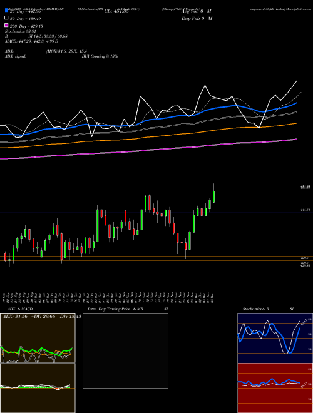The height and width of the screenshot is (413, 313).
Task: Click the 'ADX & MACD' panel title
Action: [20, 309]
